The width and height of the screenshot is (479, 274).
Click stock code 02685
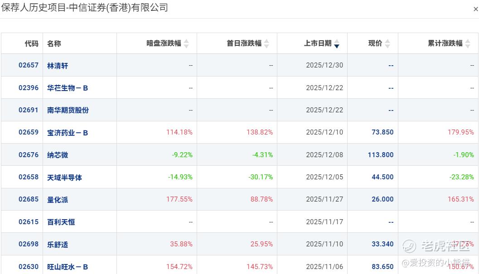click(x=29, y=199)
